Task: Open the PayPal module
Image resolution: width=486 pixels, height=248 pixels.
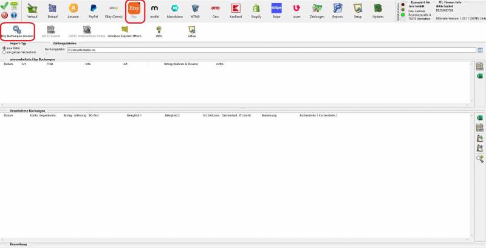Action: click(x=94, y=11)
